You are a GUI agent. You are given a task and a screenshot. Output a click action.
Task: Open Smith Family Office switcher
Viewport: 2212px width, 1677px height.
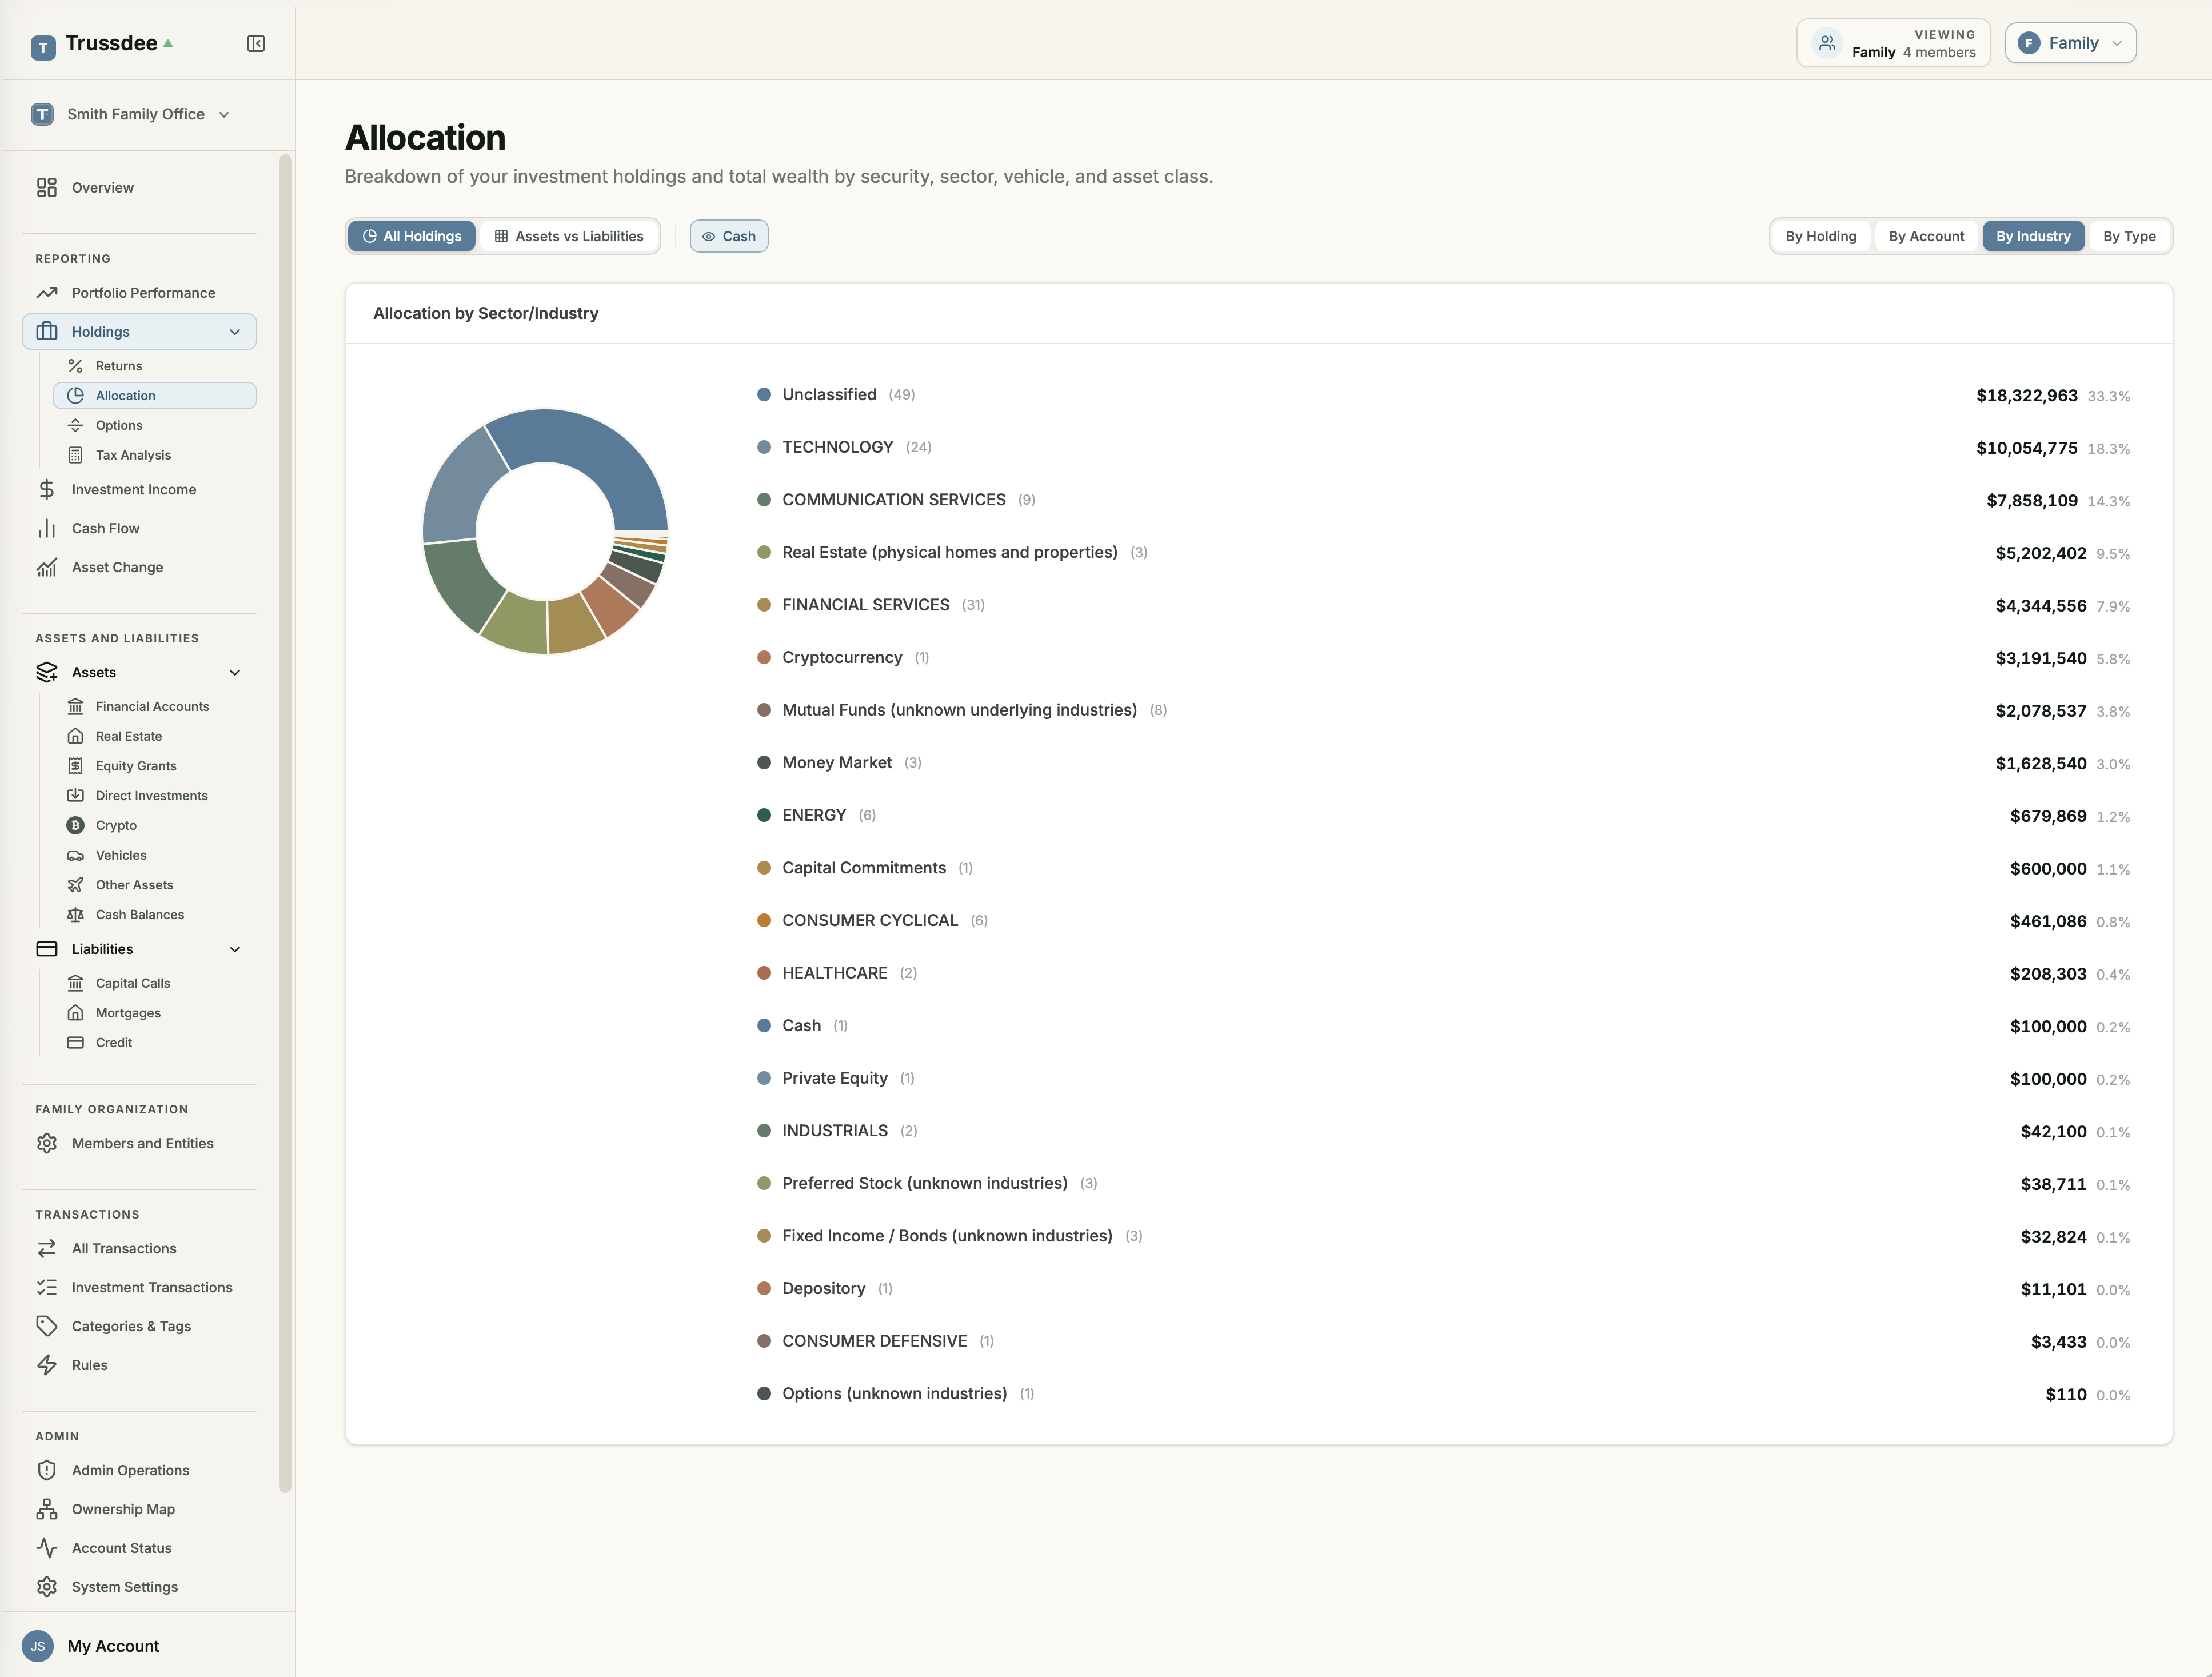point(131,114)
